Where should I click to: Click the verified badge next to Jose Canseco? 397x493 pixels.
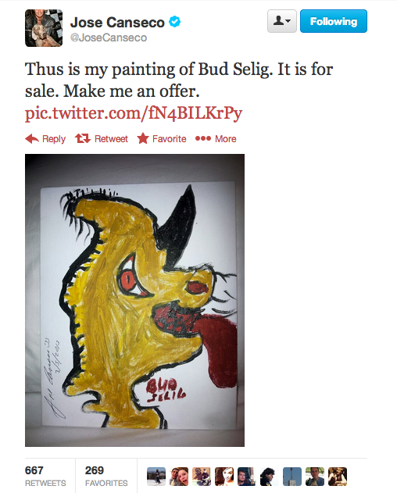pyautogui.click(x=174, y=22)
